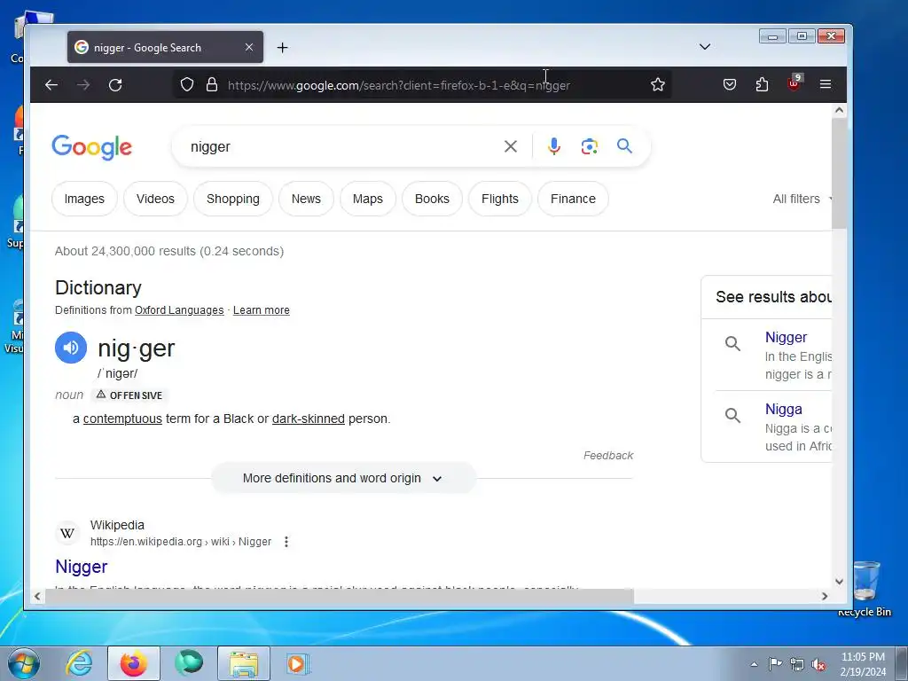Click the horizontal scrollbar left arrow
Screen dimensions: 908x681
(x=37, y=596)
